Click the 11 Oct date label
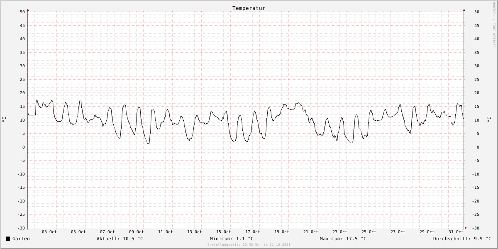The image size is (498, 249). pos(166,232)
